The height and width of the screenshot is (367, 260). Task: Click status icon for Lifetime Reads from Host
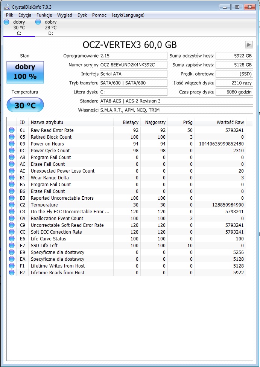(x=12, y=273)
